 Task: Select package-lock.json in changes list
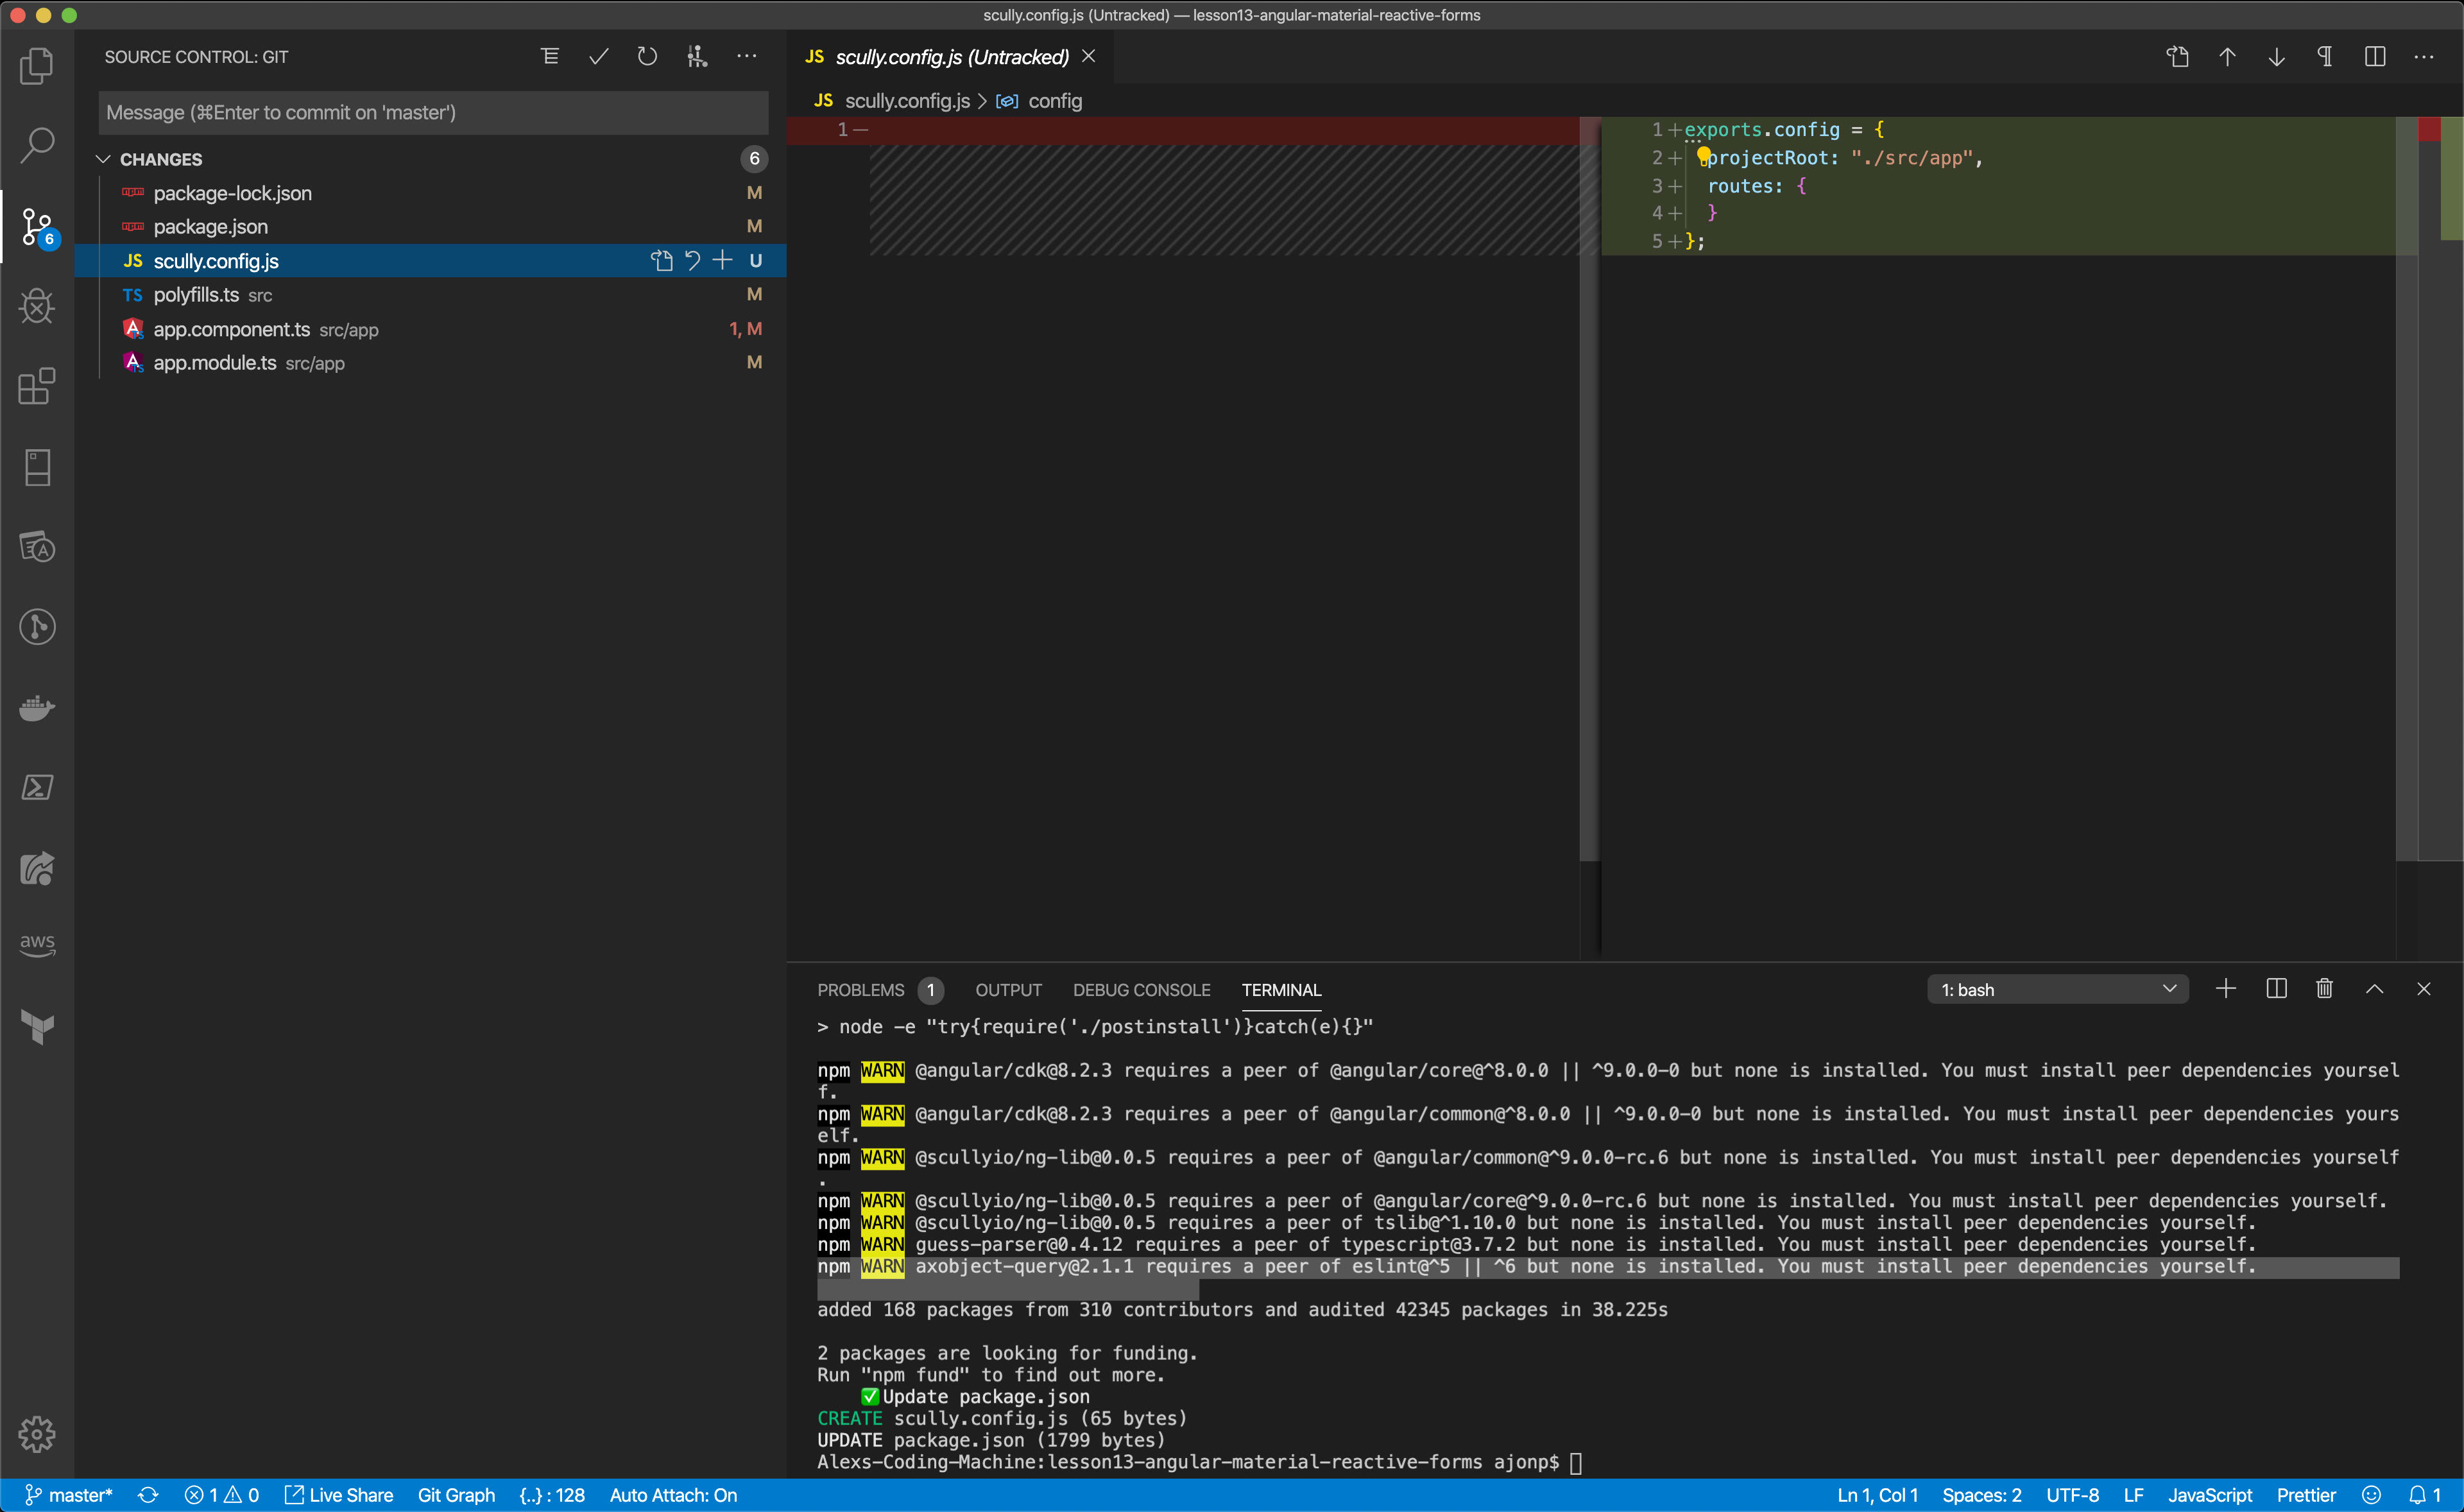tap(430, 193)
